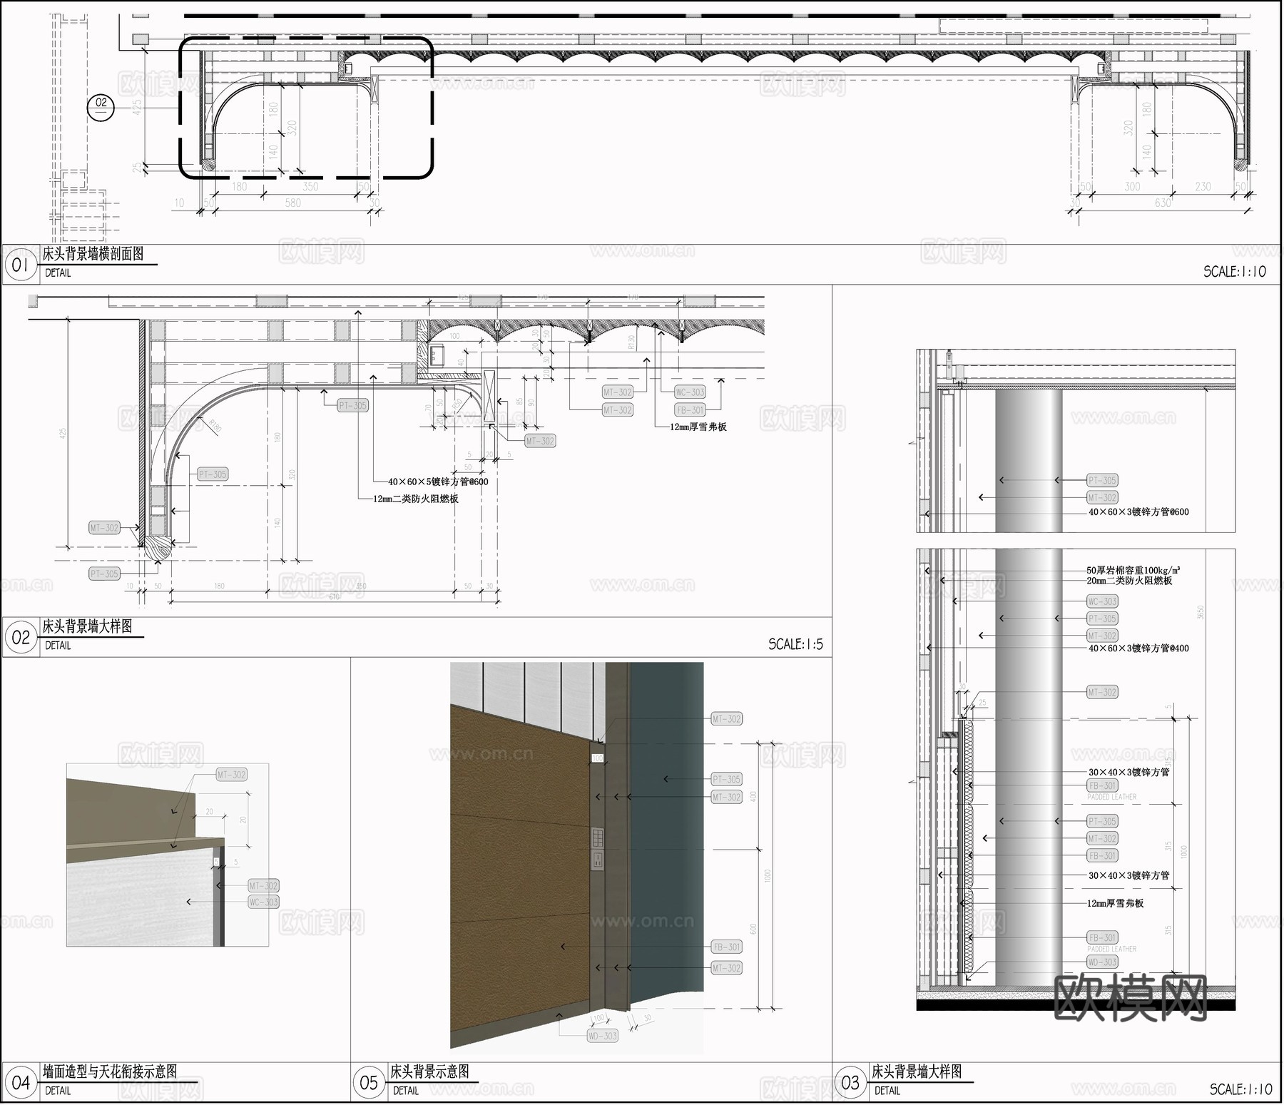Pick the R180 radius label on the curve
The image size is (1284, 1105).
click(215, 425)
